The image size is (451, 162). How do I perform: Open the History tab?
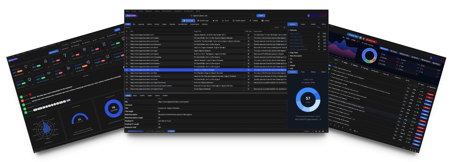[x=313, y=72]
